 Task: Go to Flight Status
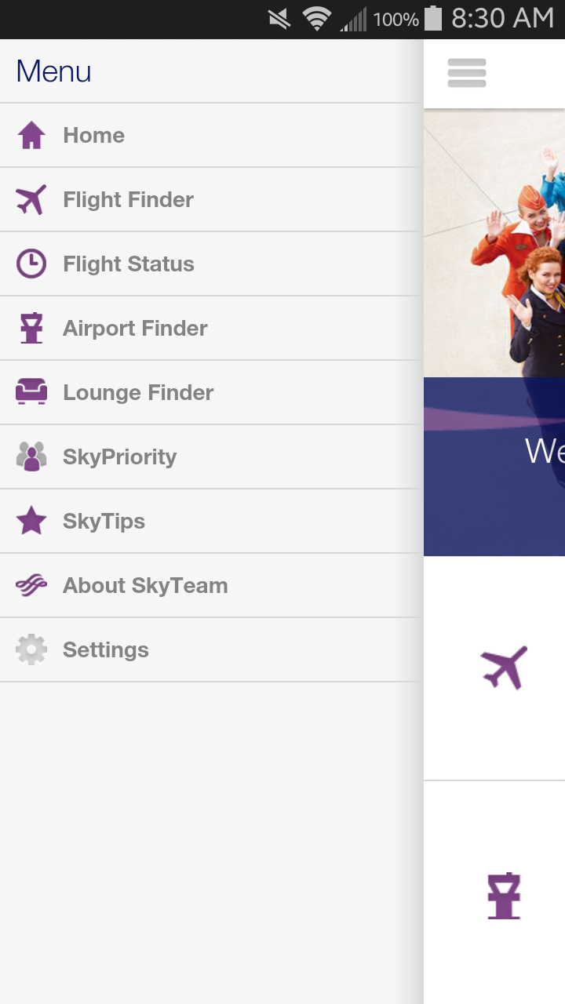[129, 264]
